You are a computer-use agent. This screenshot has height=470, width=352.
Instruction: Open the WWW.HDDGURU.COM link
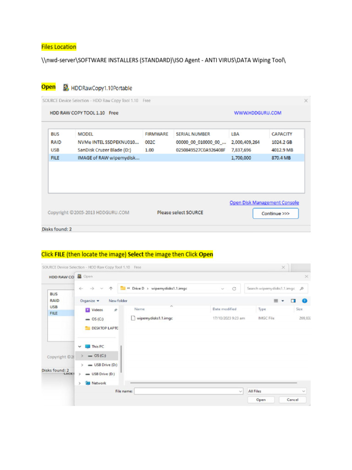258,113
